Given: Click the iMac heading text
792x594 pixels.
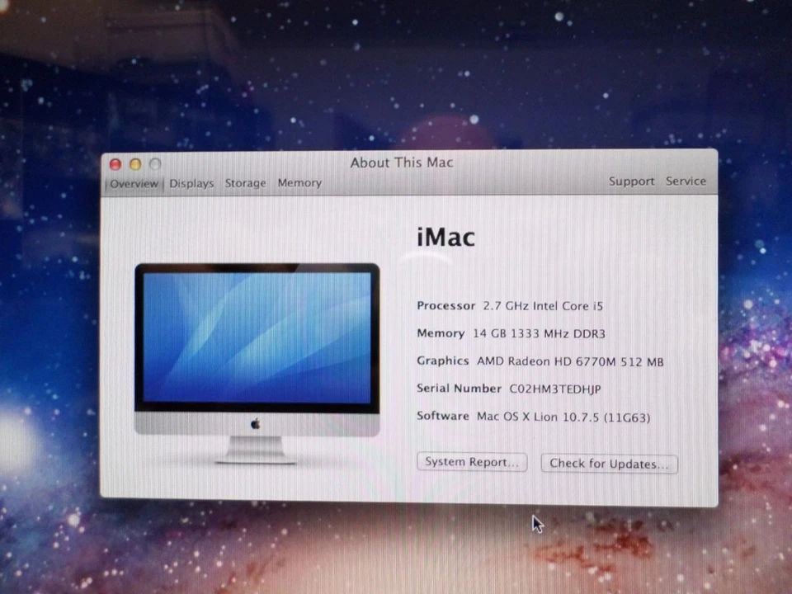Looking at the screenshot, I should click(x=445, y=238).
